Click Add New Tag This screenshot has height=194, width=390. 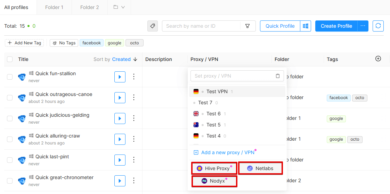click(x=24, y=43)
